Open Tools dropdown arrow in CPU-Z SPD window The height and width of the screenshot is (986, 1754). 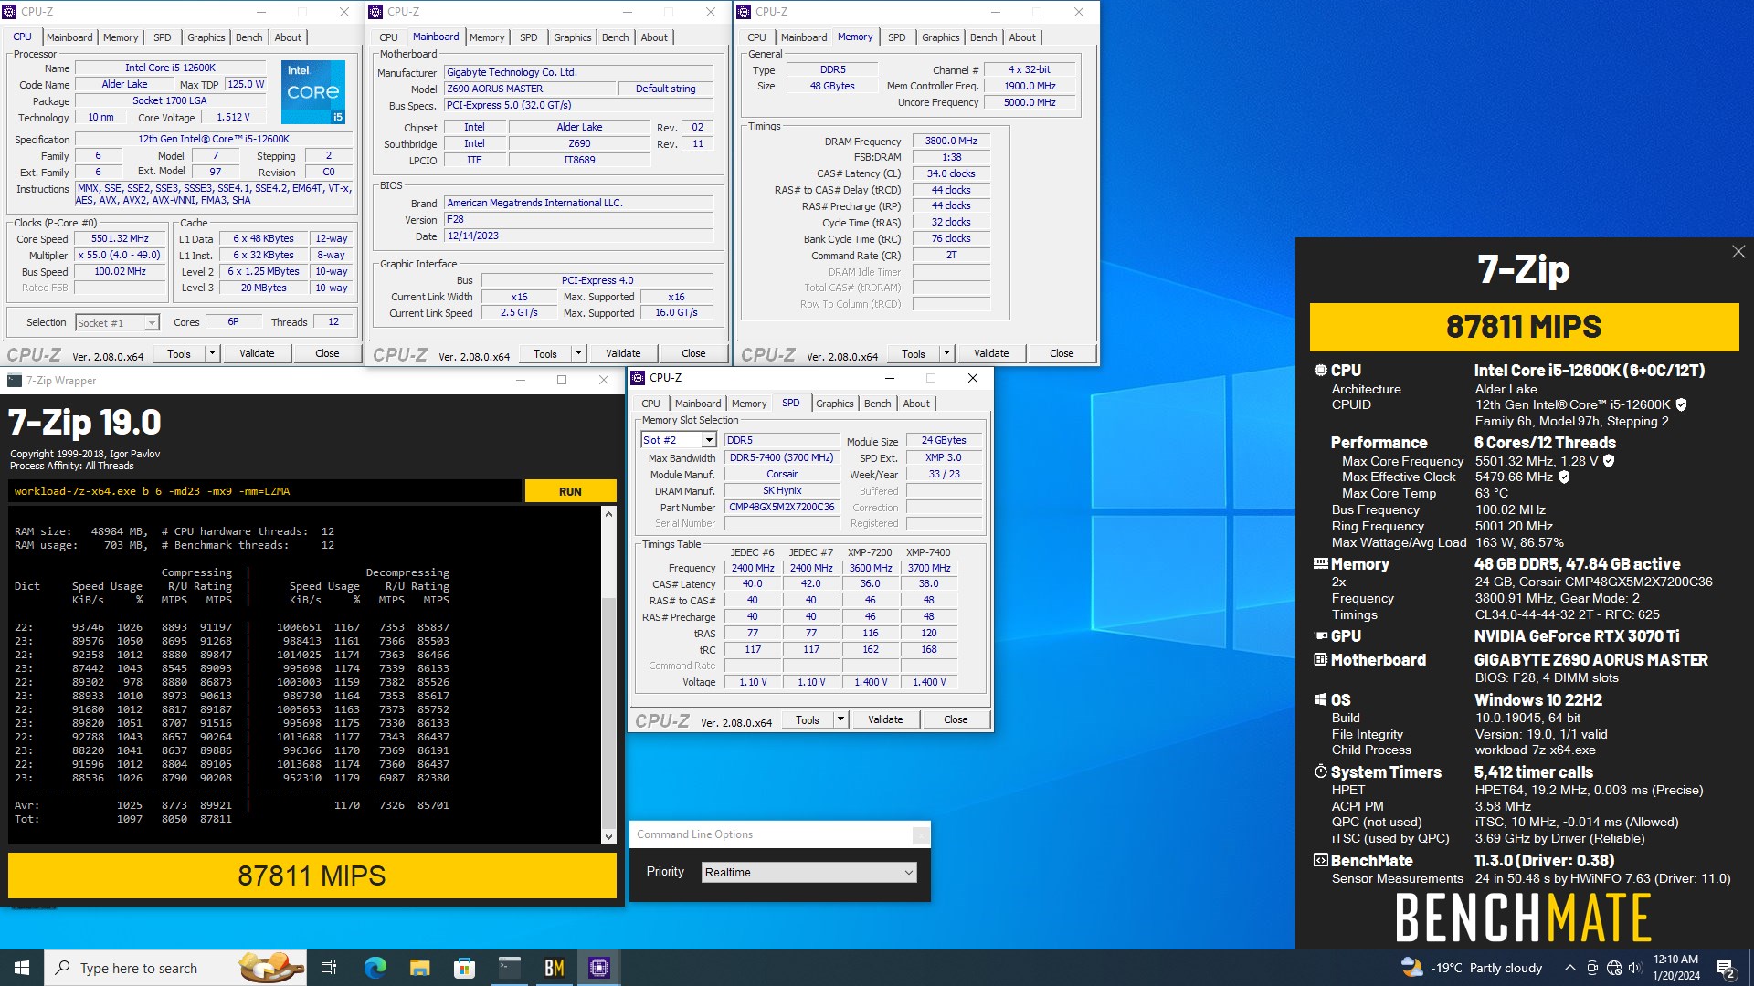pyautogui.click(x=840, y=719)
